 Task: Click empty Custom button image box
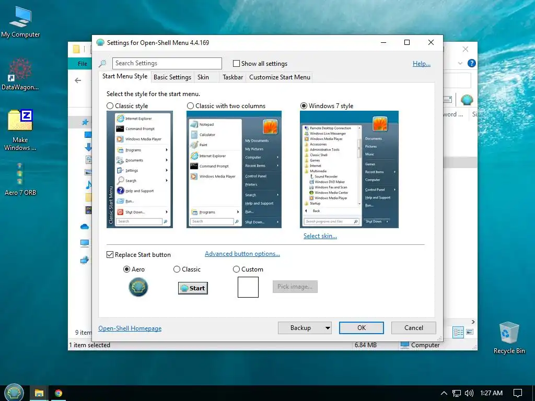click(x=248, y=287)
